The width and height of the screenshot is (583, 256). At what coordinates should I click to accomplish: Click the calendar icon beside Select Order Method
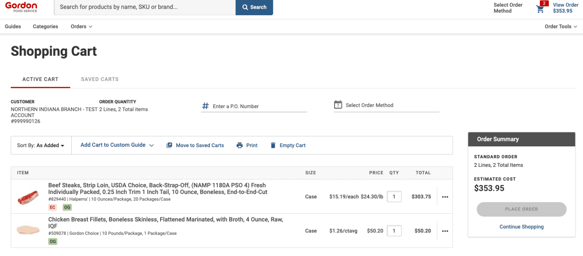click(x=338, y=105)
